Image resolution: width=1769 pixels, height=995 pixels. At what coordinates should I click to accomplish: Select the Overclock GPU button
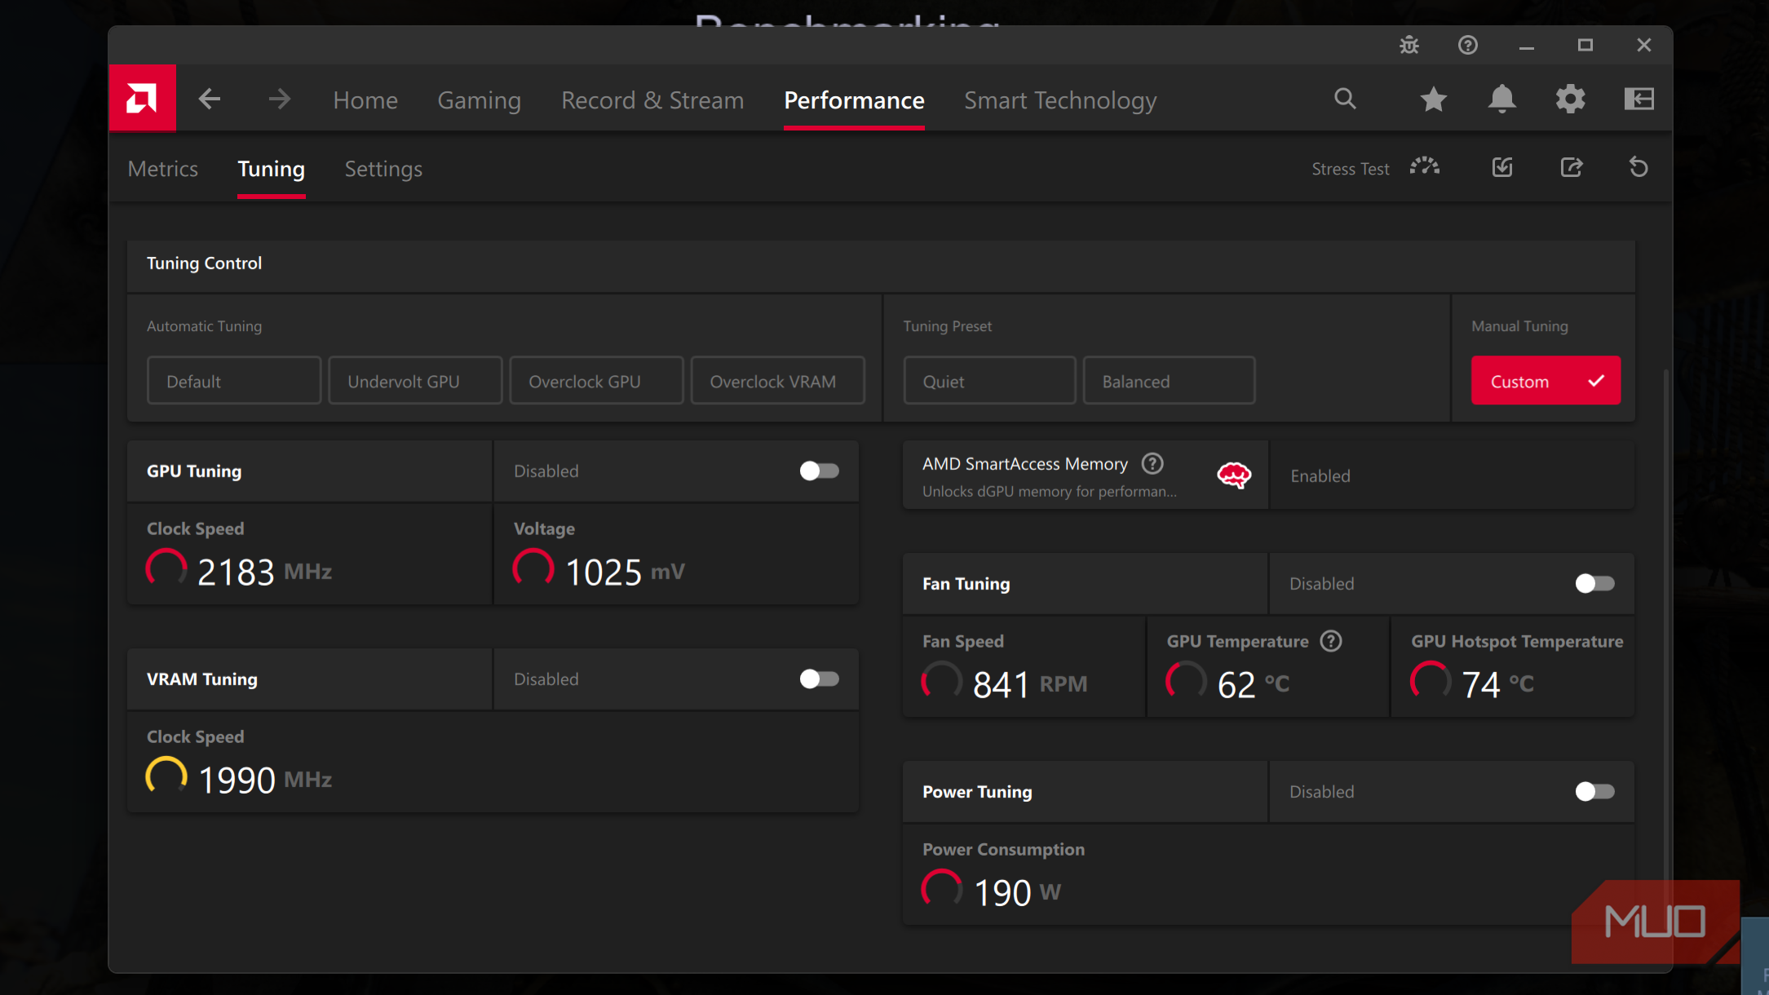click(x=596, y=381)
